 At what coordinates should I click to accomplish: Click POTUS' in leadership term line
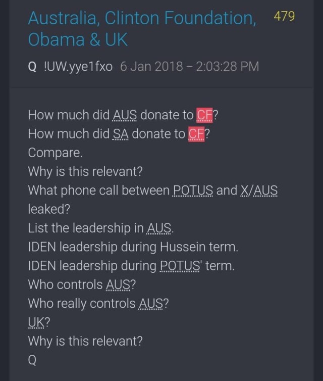(180, 266)
